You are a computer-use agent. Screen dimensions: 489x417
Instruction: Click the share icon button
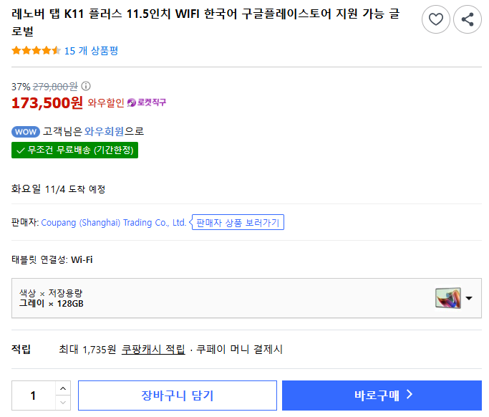tap(468, 19)
